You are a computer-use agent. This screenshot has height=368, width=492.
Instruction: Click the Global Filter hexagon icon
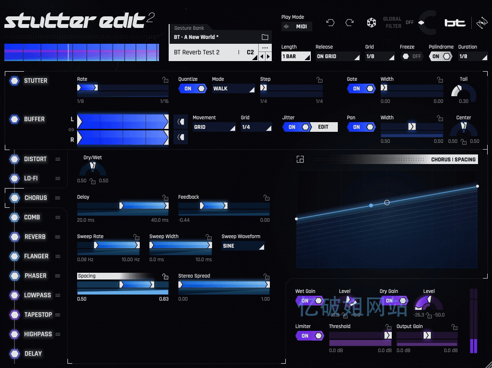tap(372, 22)
